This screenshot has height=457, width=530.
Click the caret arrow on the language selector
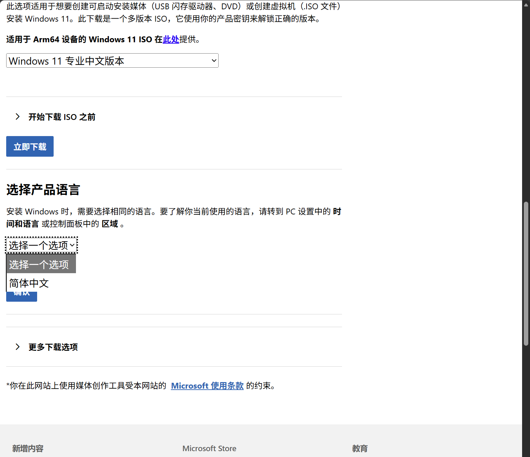[x=72, y=245]
